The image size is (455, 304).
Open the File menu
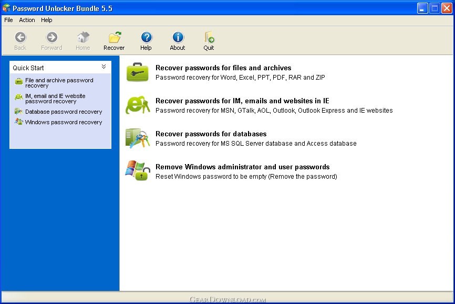pos(8,20)
